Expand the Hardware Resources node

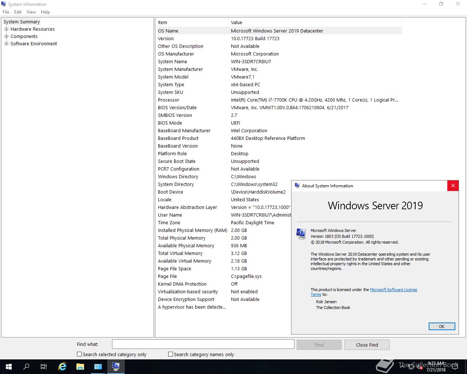6,29
